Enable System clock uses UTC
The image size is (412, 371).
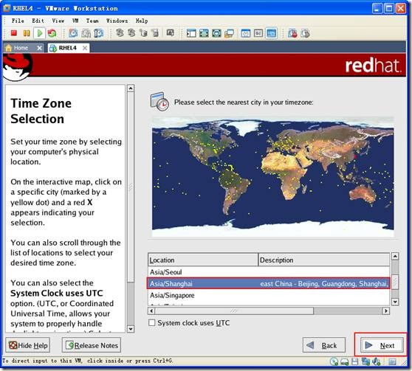click(x=152, y=322)
